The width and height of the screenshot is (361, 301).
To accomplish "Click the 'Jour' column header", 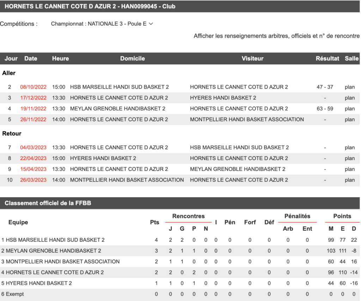I will (x=11, y=58).
